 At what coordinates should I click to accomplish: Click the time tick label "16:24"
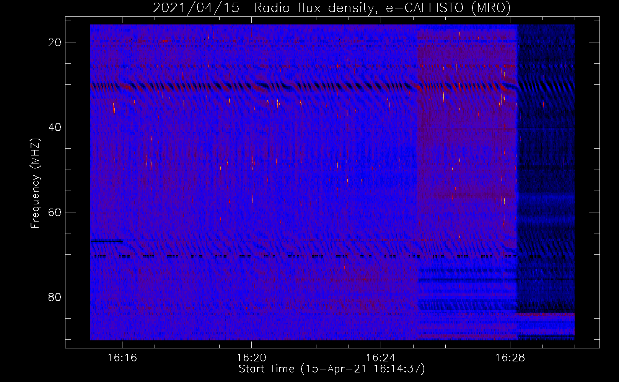[381, 358]
